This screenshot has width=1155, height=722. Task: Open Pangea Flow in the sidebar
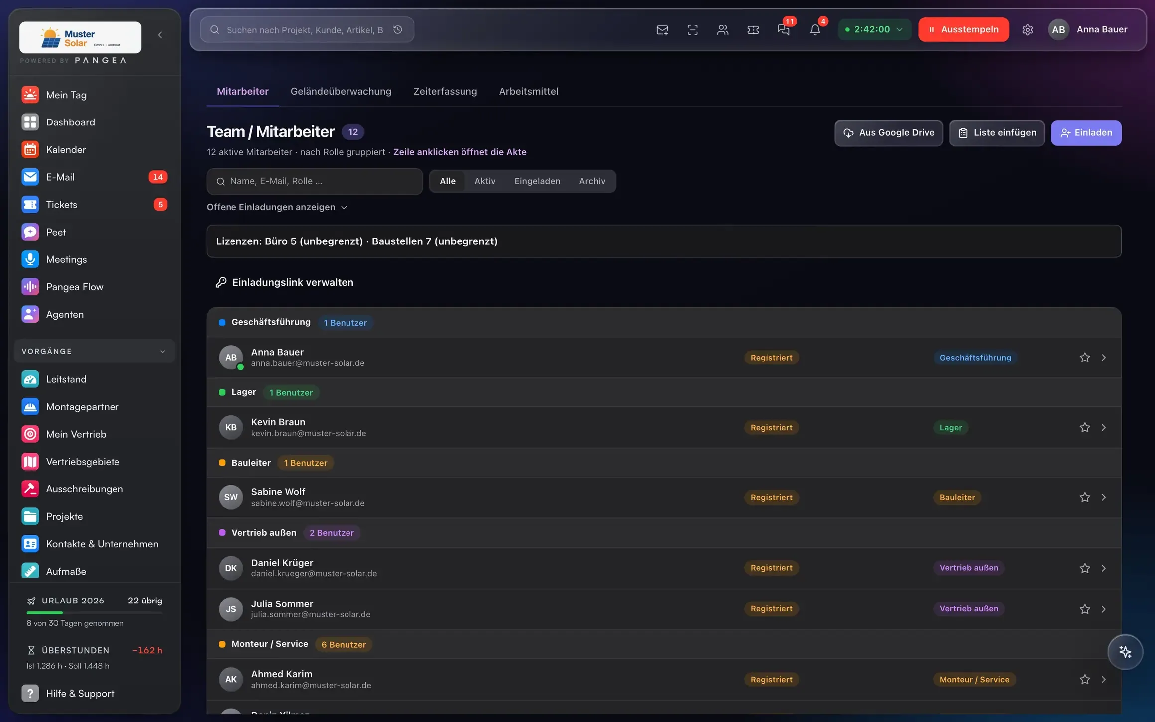tap(94, 287)
